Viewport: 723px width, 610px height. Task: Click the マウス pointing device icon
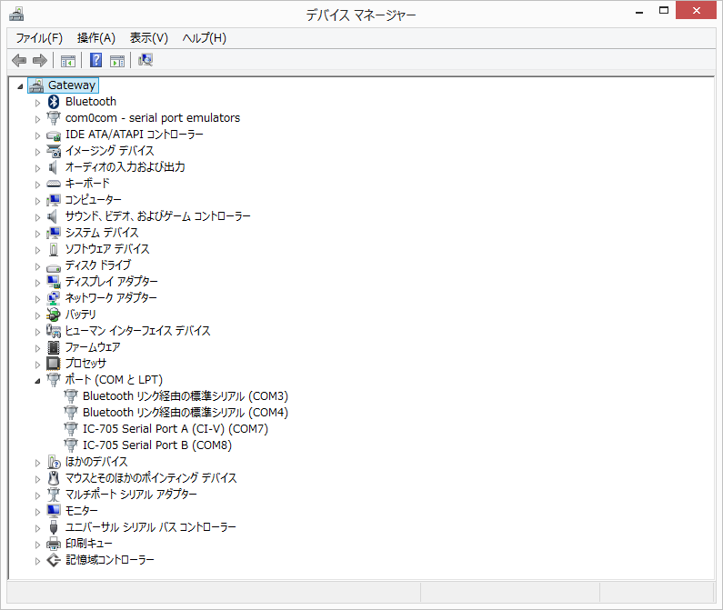coord(54,478)
